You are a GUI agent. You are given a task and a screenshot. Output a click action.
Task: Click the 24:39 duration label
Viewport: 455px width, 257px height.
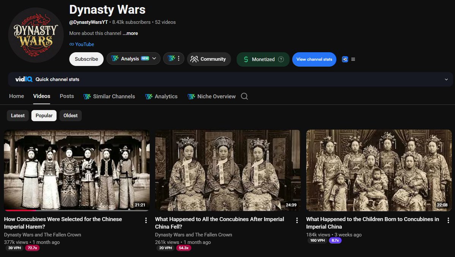tap(291, 205)
